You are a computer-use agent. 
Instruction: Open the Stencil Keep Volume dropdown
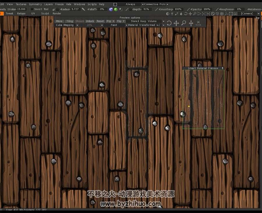(x=146, y=21)
